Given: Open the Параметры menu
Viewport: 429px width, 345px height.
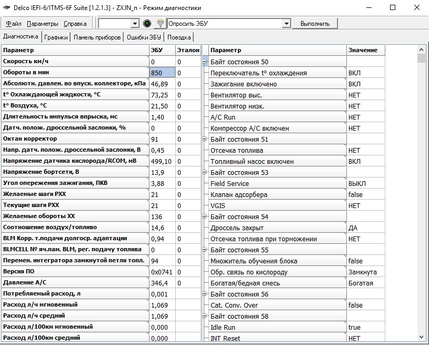Looking at the screenshot, I should point(43,24).
